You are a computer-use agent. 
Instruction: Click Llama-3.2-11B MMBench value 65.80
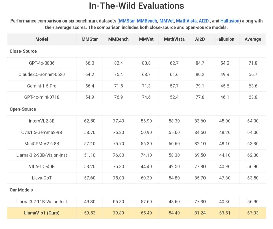click(118, 202)
